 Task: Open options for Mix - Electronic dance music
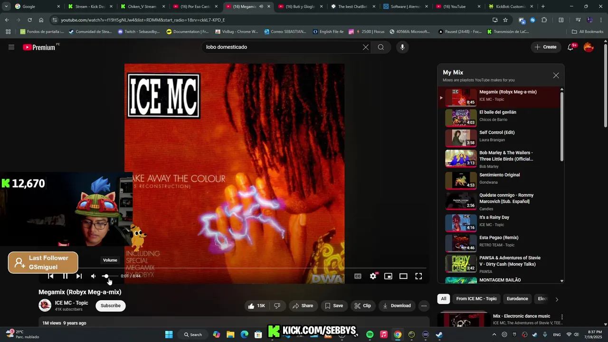pos(562,317)
